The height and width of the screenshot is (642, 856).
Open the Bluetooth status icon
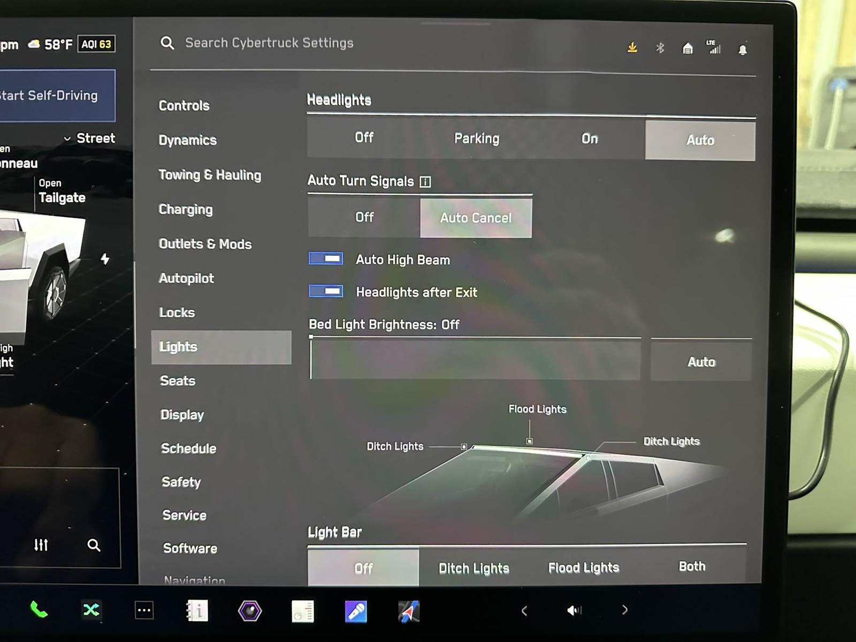pyautogui.click(x=660, y=48)
